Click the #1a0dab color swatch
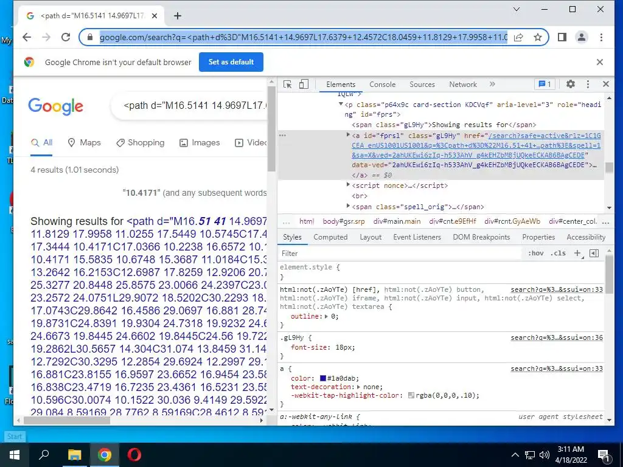 click(x=323, y=378)
